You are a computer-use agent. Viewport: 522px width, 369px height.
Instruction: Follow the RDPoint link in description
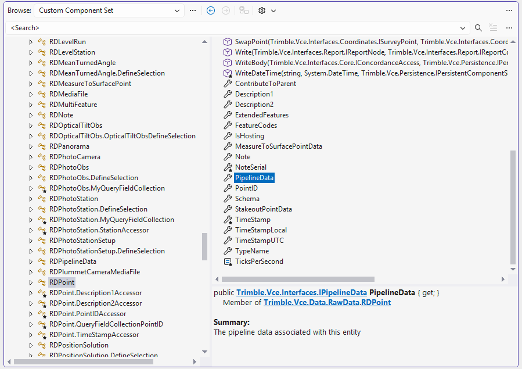click(376, 303)
